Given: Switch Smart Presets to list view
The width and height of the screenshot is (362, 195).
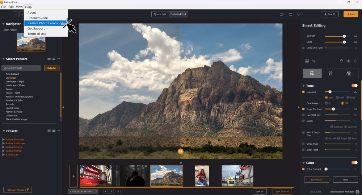Looking at the screenshot, I should pos(54,59).
